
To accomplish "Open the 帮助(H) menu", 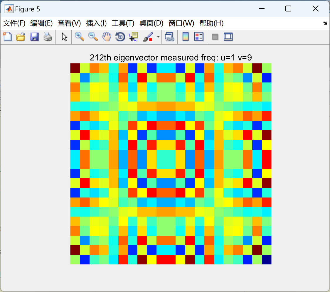I will (x=211, y=23).
